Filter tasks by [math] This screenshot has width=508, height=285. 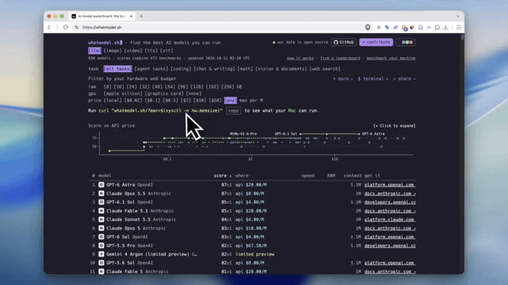[x=245, y=69]
